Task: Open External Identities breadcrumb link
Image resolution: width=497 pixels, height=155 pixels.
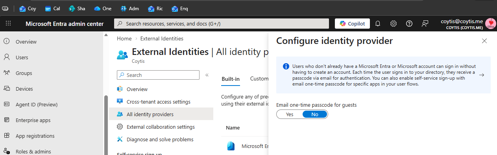Action: click(162, 38)
